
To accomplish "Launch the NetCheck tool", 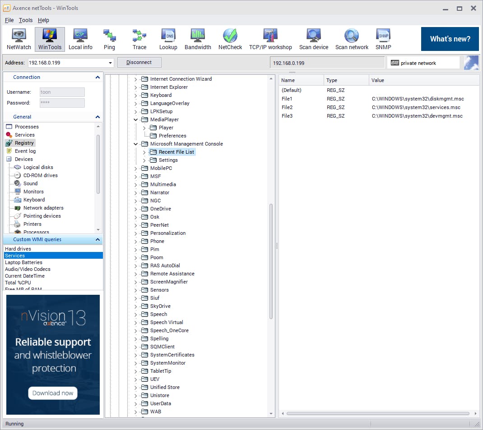I will (230, 39).
